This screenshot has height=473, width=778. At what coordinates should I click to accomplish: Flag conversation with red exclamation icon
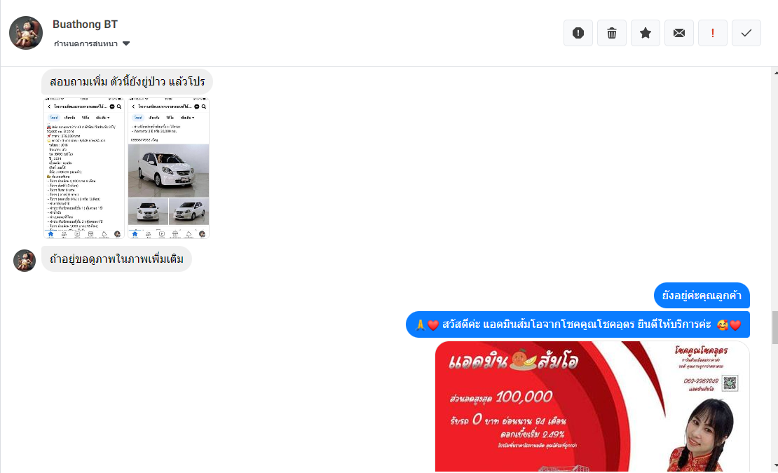coord(713,33)
